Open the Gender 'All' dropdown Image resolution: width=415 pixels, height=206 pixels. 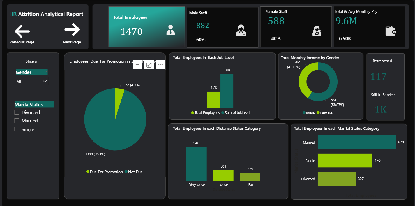pyautogui.click(x=31, y=82)
